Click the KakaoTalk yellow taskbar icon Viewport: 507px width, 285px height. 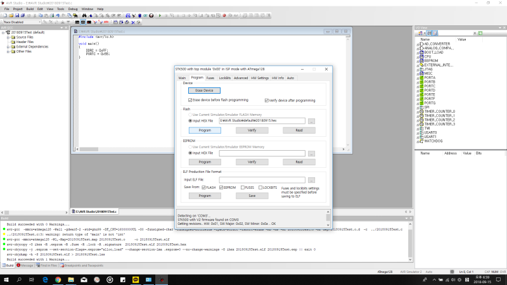(136, 280)
